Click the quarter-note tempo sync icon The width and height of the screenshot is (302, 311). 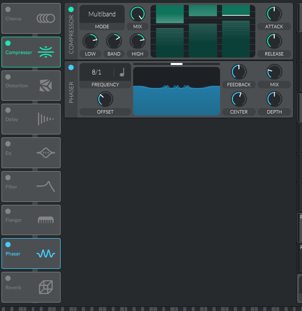click(122, 72)
